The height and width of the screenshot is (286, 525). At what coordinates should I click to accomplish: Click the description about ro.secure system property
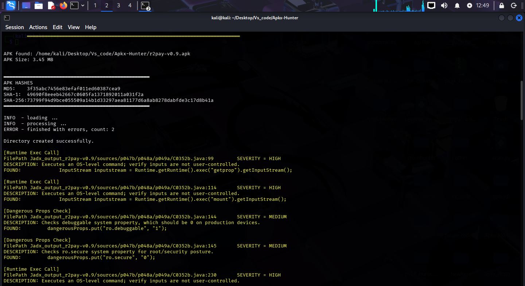[x=109, y=251]
